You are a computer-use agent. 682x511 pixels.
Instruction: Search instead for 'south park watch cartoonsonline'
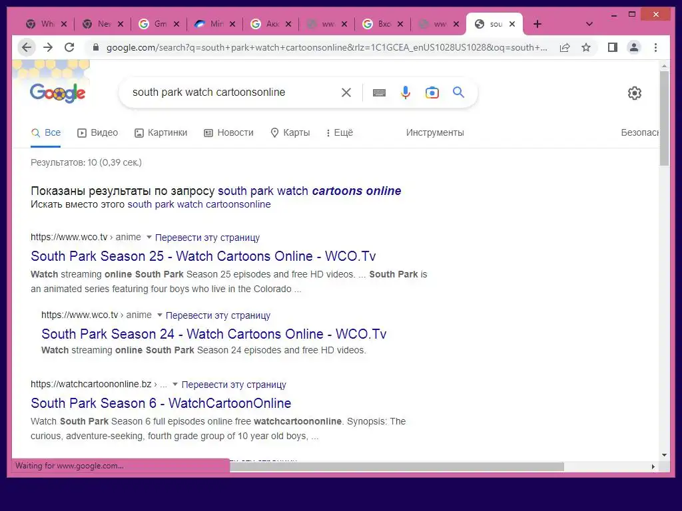pyautogui.click(x=198, y=204)
